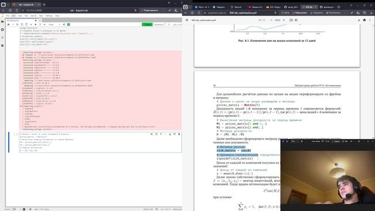The width and height of the screenshot is (375, 211).
Task: Interrupt the kernel with the stop icon
Action: coord(36,25)
